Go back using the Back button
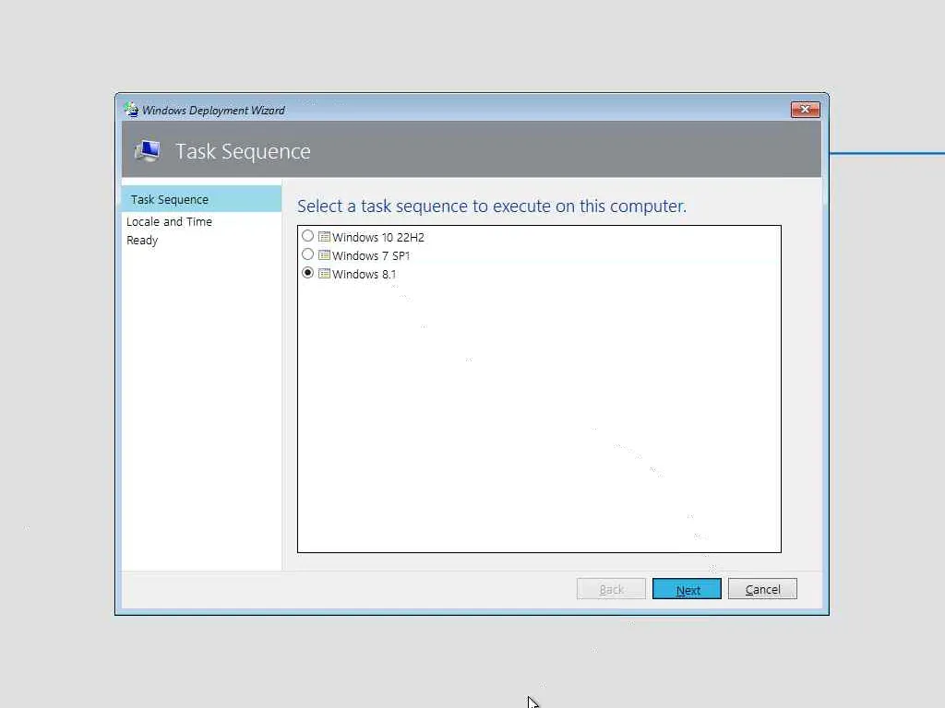Screen dimensions: 945x708 611,589
